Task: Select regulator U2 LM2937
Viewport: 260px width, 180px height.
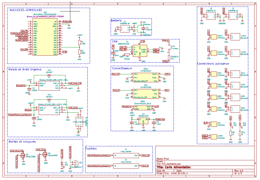Action: (143, 121)
